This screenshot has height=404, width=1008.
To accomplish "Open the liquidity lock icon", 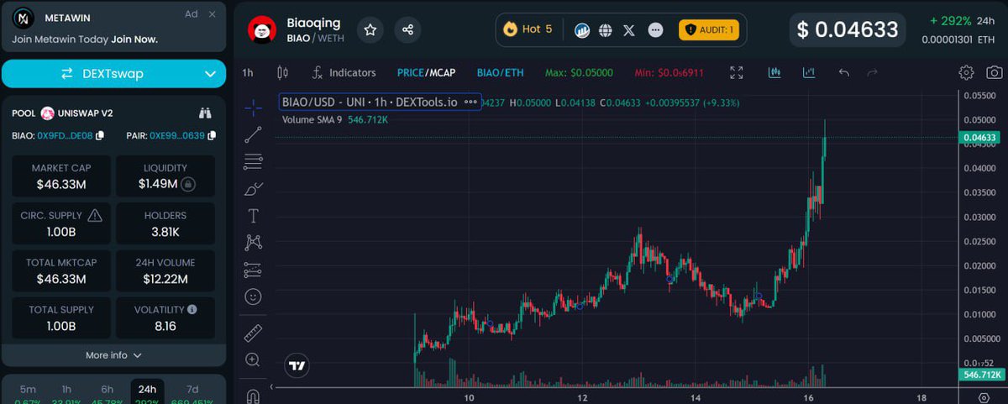I will 189,184.
